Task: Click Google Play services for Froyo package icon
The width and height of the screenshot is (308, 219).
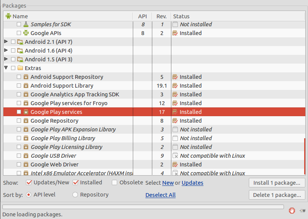Action: pyautogui.click(x=26, y=103)
